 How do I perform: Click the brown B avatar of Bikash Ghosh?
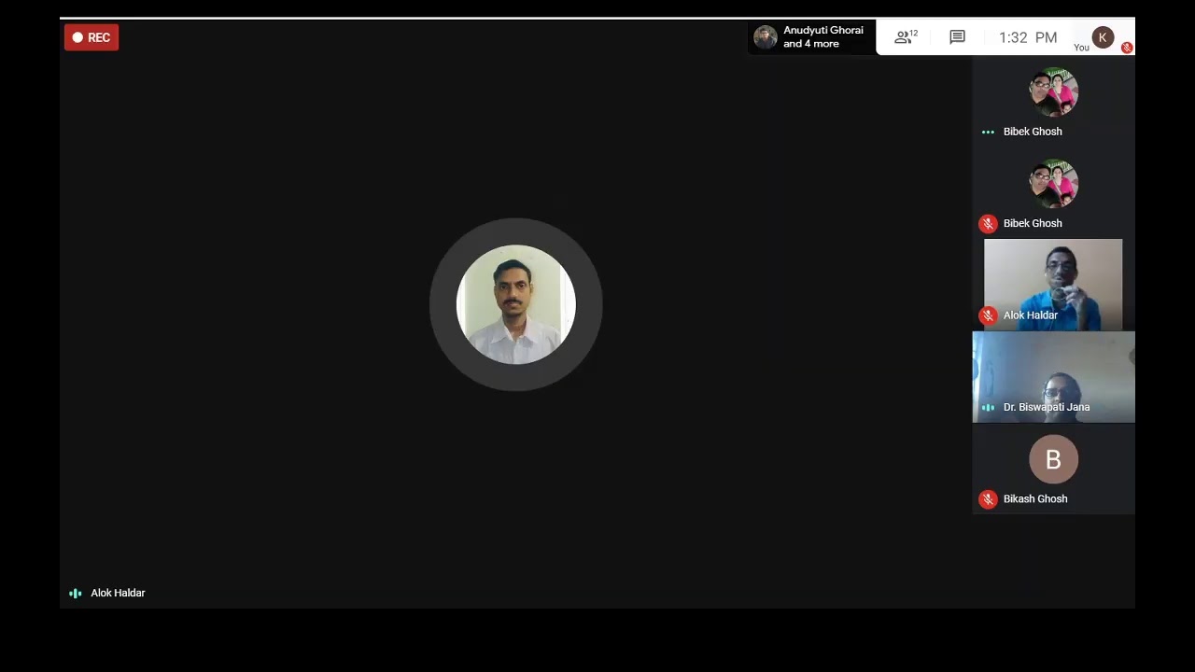tap(1053, 459)
